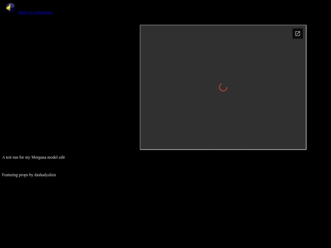Open the Back To Animations link
331x248 pixels.
click(x=36, y=12)
